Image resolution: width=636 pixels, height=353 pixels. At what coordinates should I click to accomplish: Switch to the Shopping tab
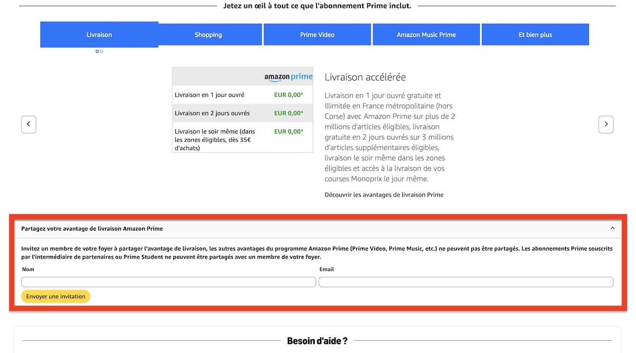click(208, 34)
